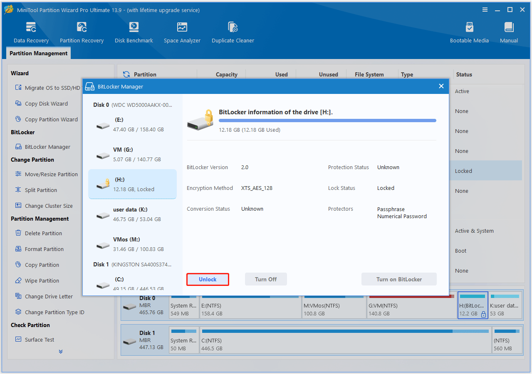Click the Disk 1 MBR label in disk map
The image size is (532, 374).
click(145, 340)
